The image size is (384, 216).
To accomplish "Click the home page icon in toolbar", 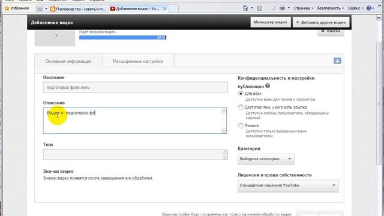I will (x=245, y=8).
